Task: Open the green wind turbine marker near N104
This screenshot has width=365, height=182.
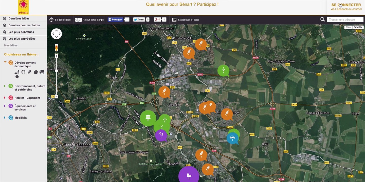Action: 223,70
